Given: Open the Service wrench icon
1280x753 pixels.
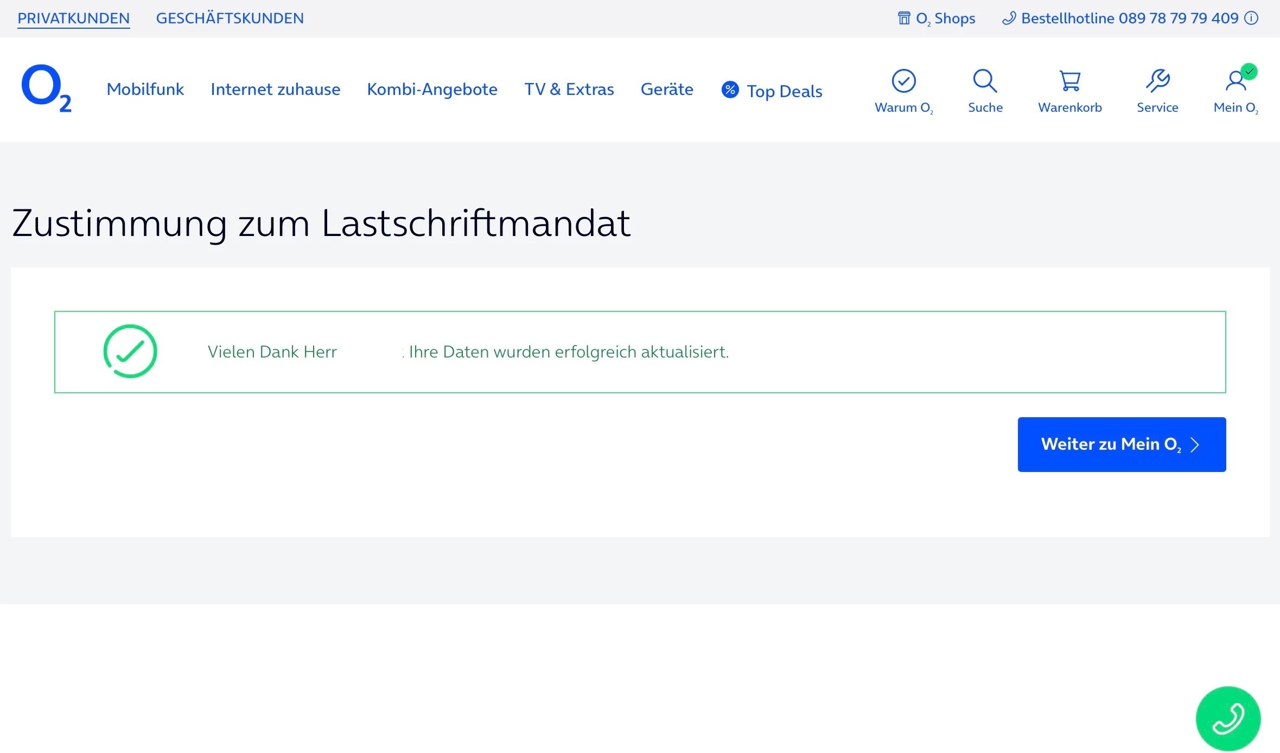Looking at the screenshot, I should [x=1157, y=81].
